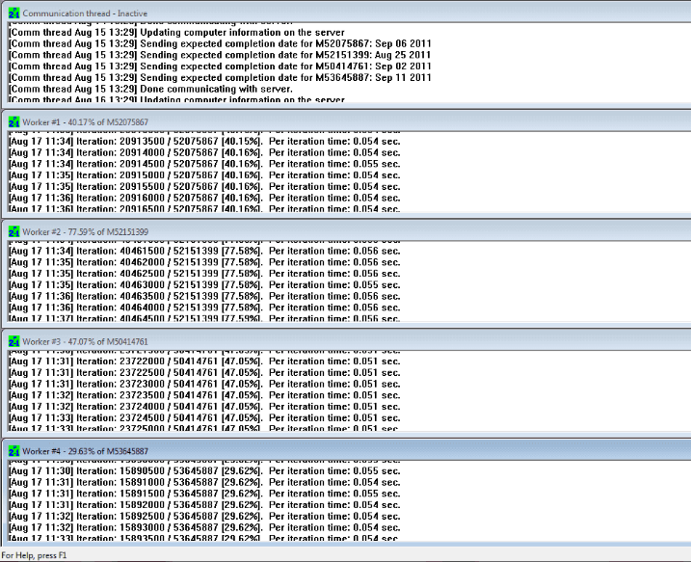Activate the 'Worker #3 - 47.07% of M50414761' title bar
Screen dimensions: 691x562
347,341
